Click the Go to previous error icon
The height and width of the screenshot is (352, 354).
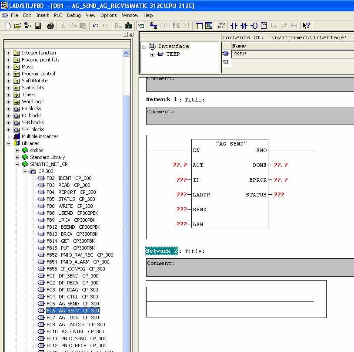(x=176, y=26)
